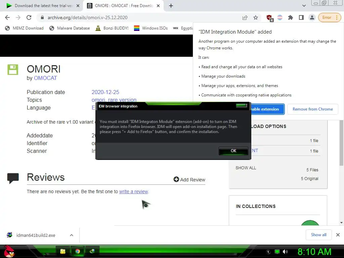Open the striped flag extension icon
Viewport: 344px width, 258px height.
(280, 17)
